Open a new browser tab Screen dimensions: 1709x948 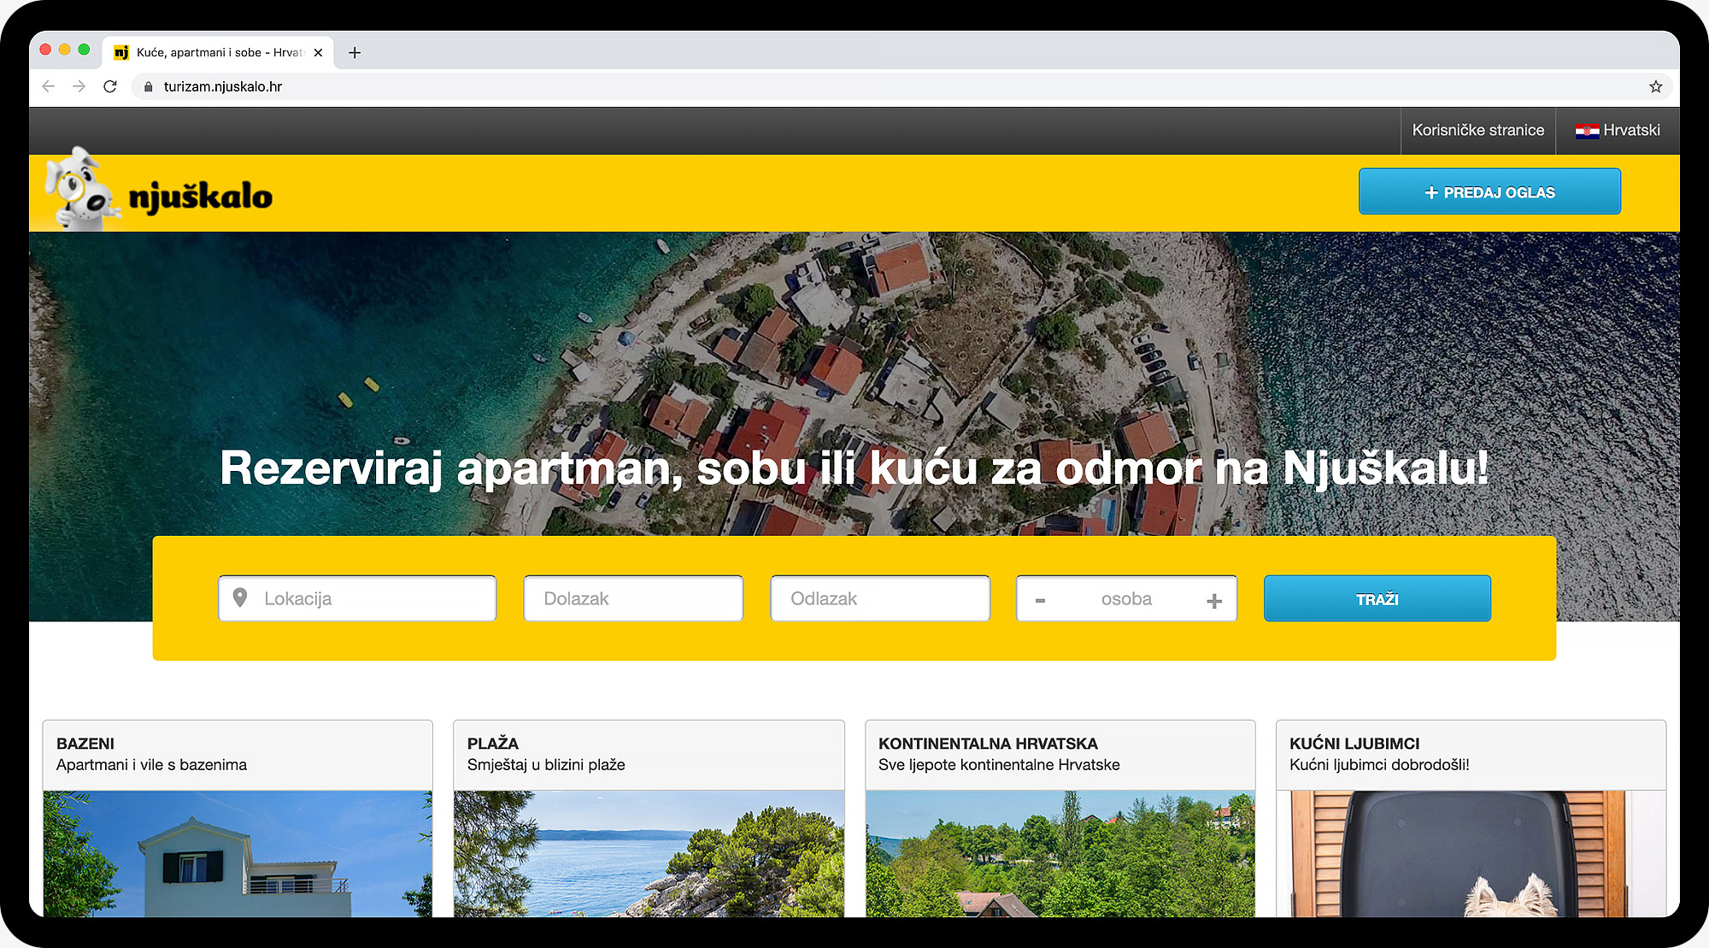click(355, 53)
